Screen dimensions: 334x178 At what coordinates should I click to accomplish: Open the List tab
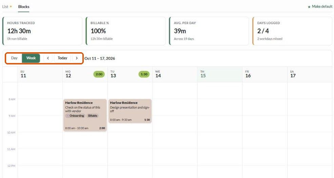5,6
